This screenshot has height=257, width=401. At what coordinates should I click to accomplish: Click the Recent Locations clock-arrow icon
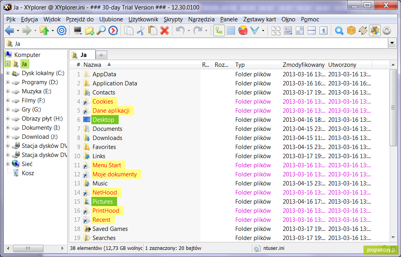click(x=113, y=31)
